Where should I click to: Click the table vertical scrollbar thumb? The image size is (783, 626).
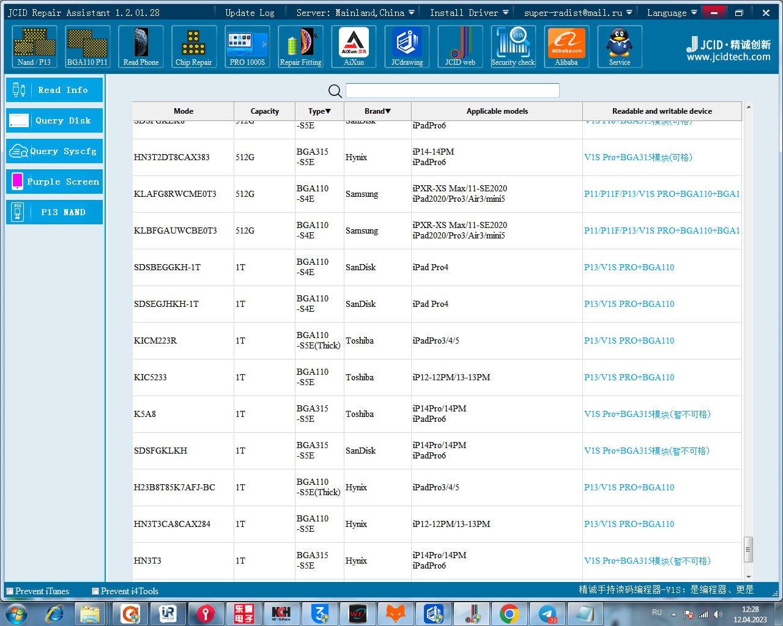coord(748,549)
